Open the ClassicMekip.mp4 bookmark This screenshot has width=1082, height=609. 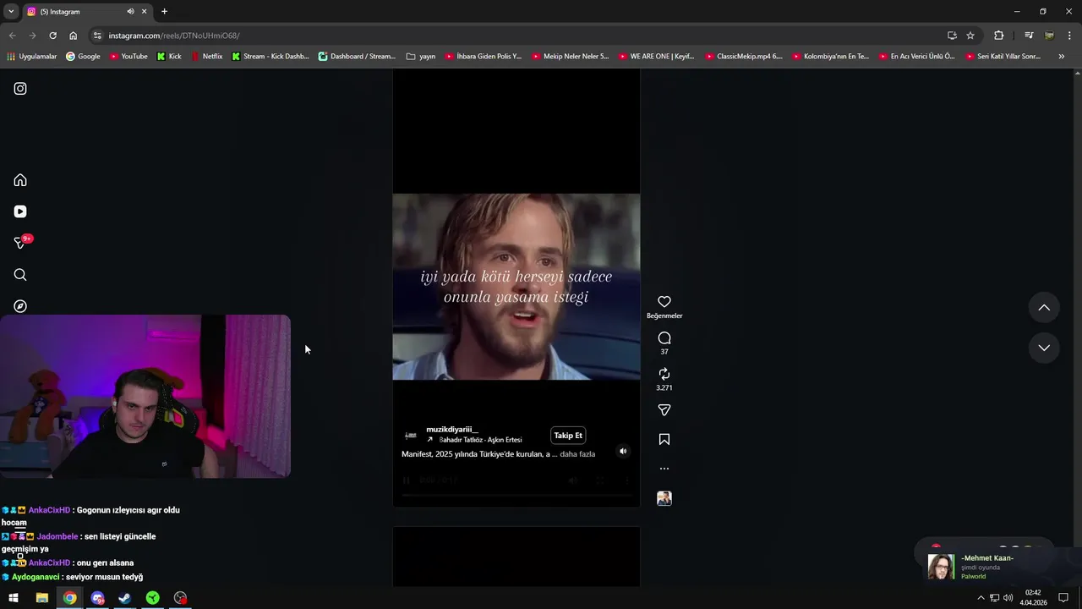click(743, 57)
